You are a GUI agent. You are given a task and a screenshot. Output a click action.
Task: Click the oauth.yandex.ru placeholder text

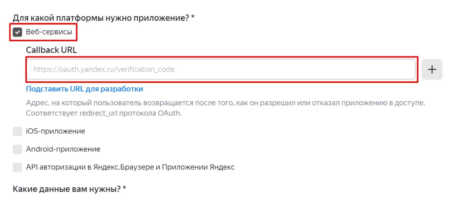pyautogui.click(x=104, y=70)
